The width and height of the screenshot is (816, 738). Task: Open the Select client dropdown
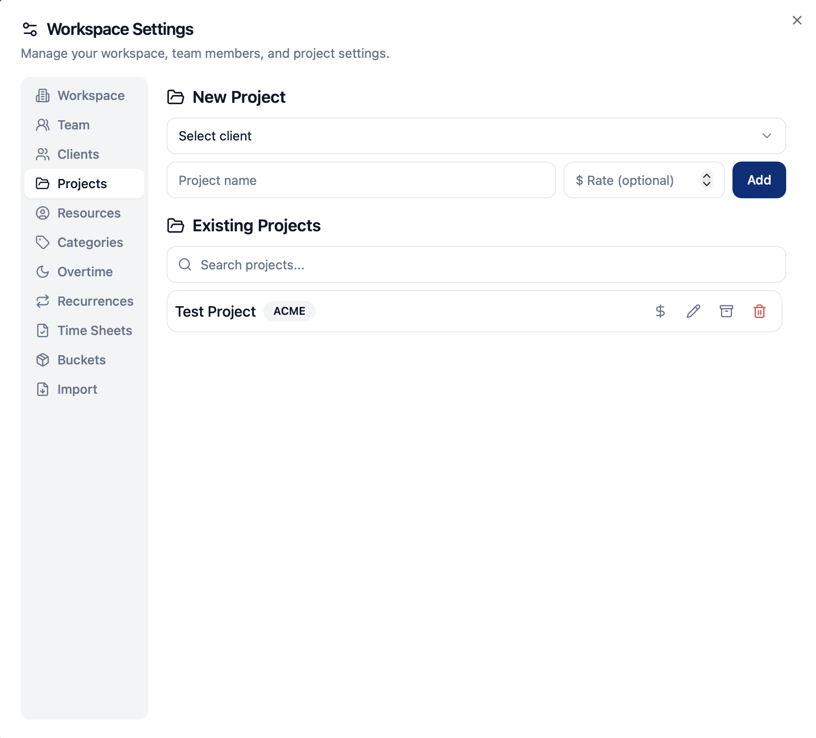pos(476,136)
